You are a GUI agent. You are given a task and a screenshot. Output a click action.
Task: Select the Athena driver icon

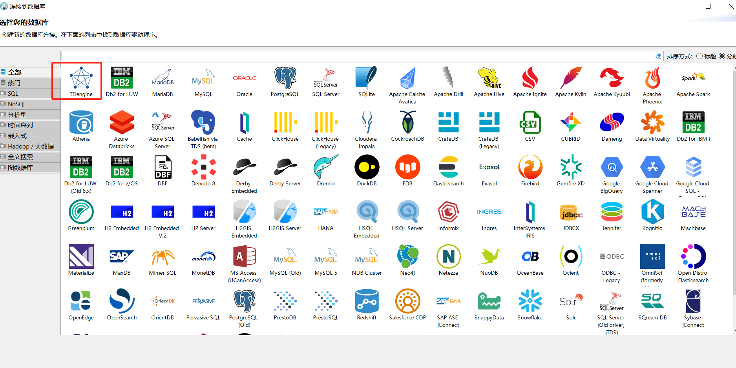click(x=81, y=122)
